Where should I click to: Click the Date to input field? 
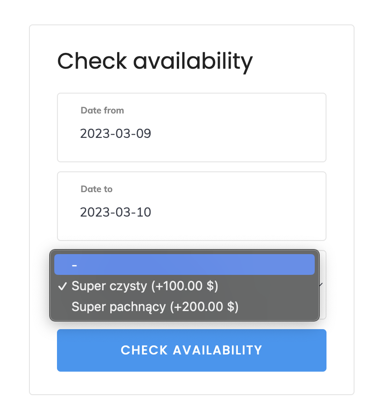[x=191, y=206]
